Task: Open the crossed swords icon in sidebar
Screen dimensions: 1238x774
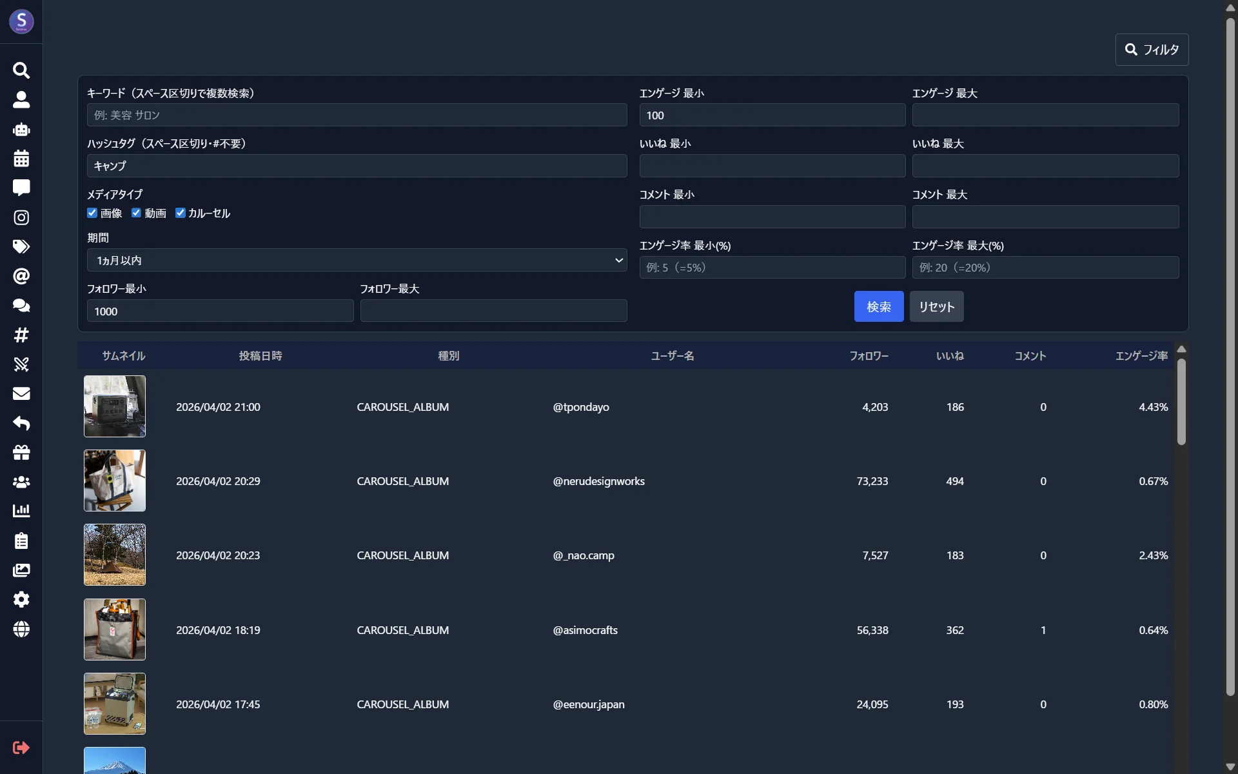Action: click(21, 364)
